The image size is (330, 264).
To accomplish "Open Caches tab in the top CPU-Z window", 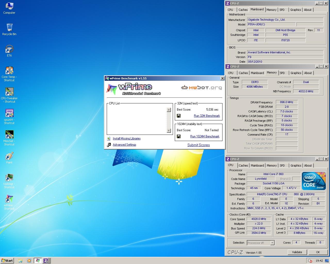I will tap(243, 10).
